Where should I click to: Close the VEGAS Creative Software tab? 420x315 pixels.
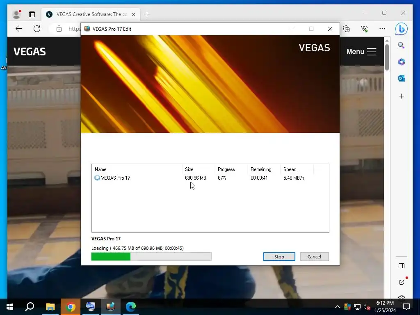click(x=133, y=14)
